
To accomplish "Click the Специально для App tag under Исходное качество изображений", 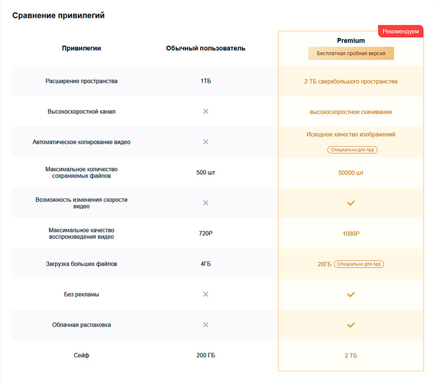I will click(352, 149).
